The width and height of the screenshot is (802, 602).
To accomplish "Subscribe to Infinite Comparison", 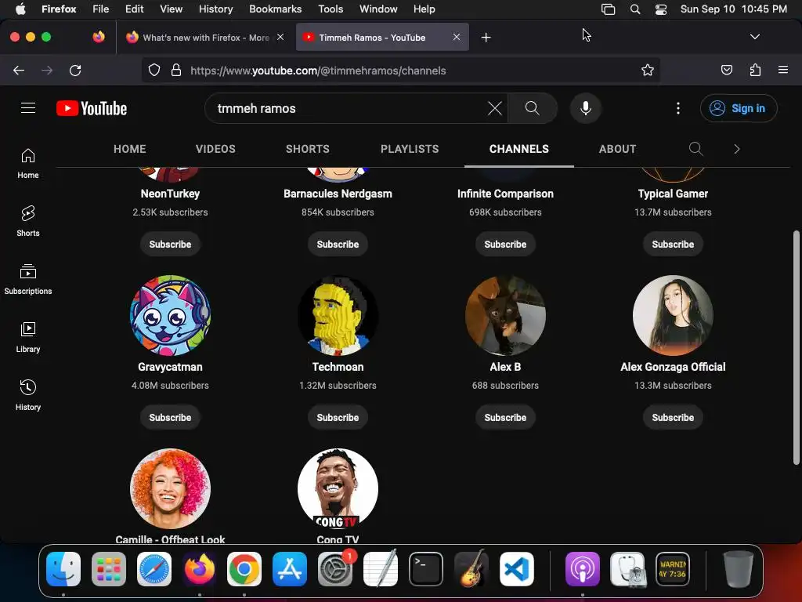I will [x=505, y=245].
